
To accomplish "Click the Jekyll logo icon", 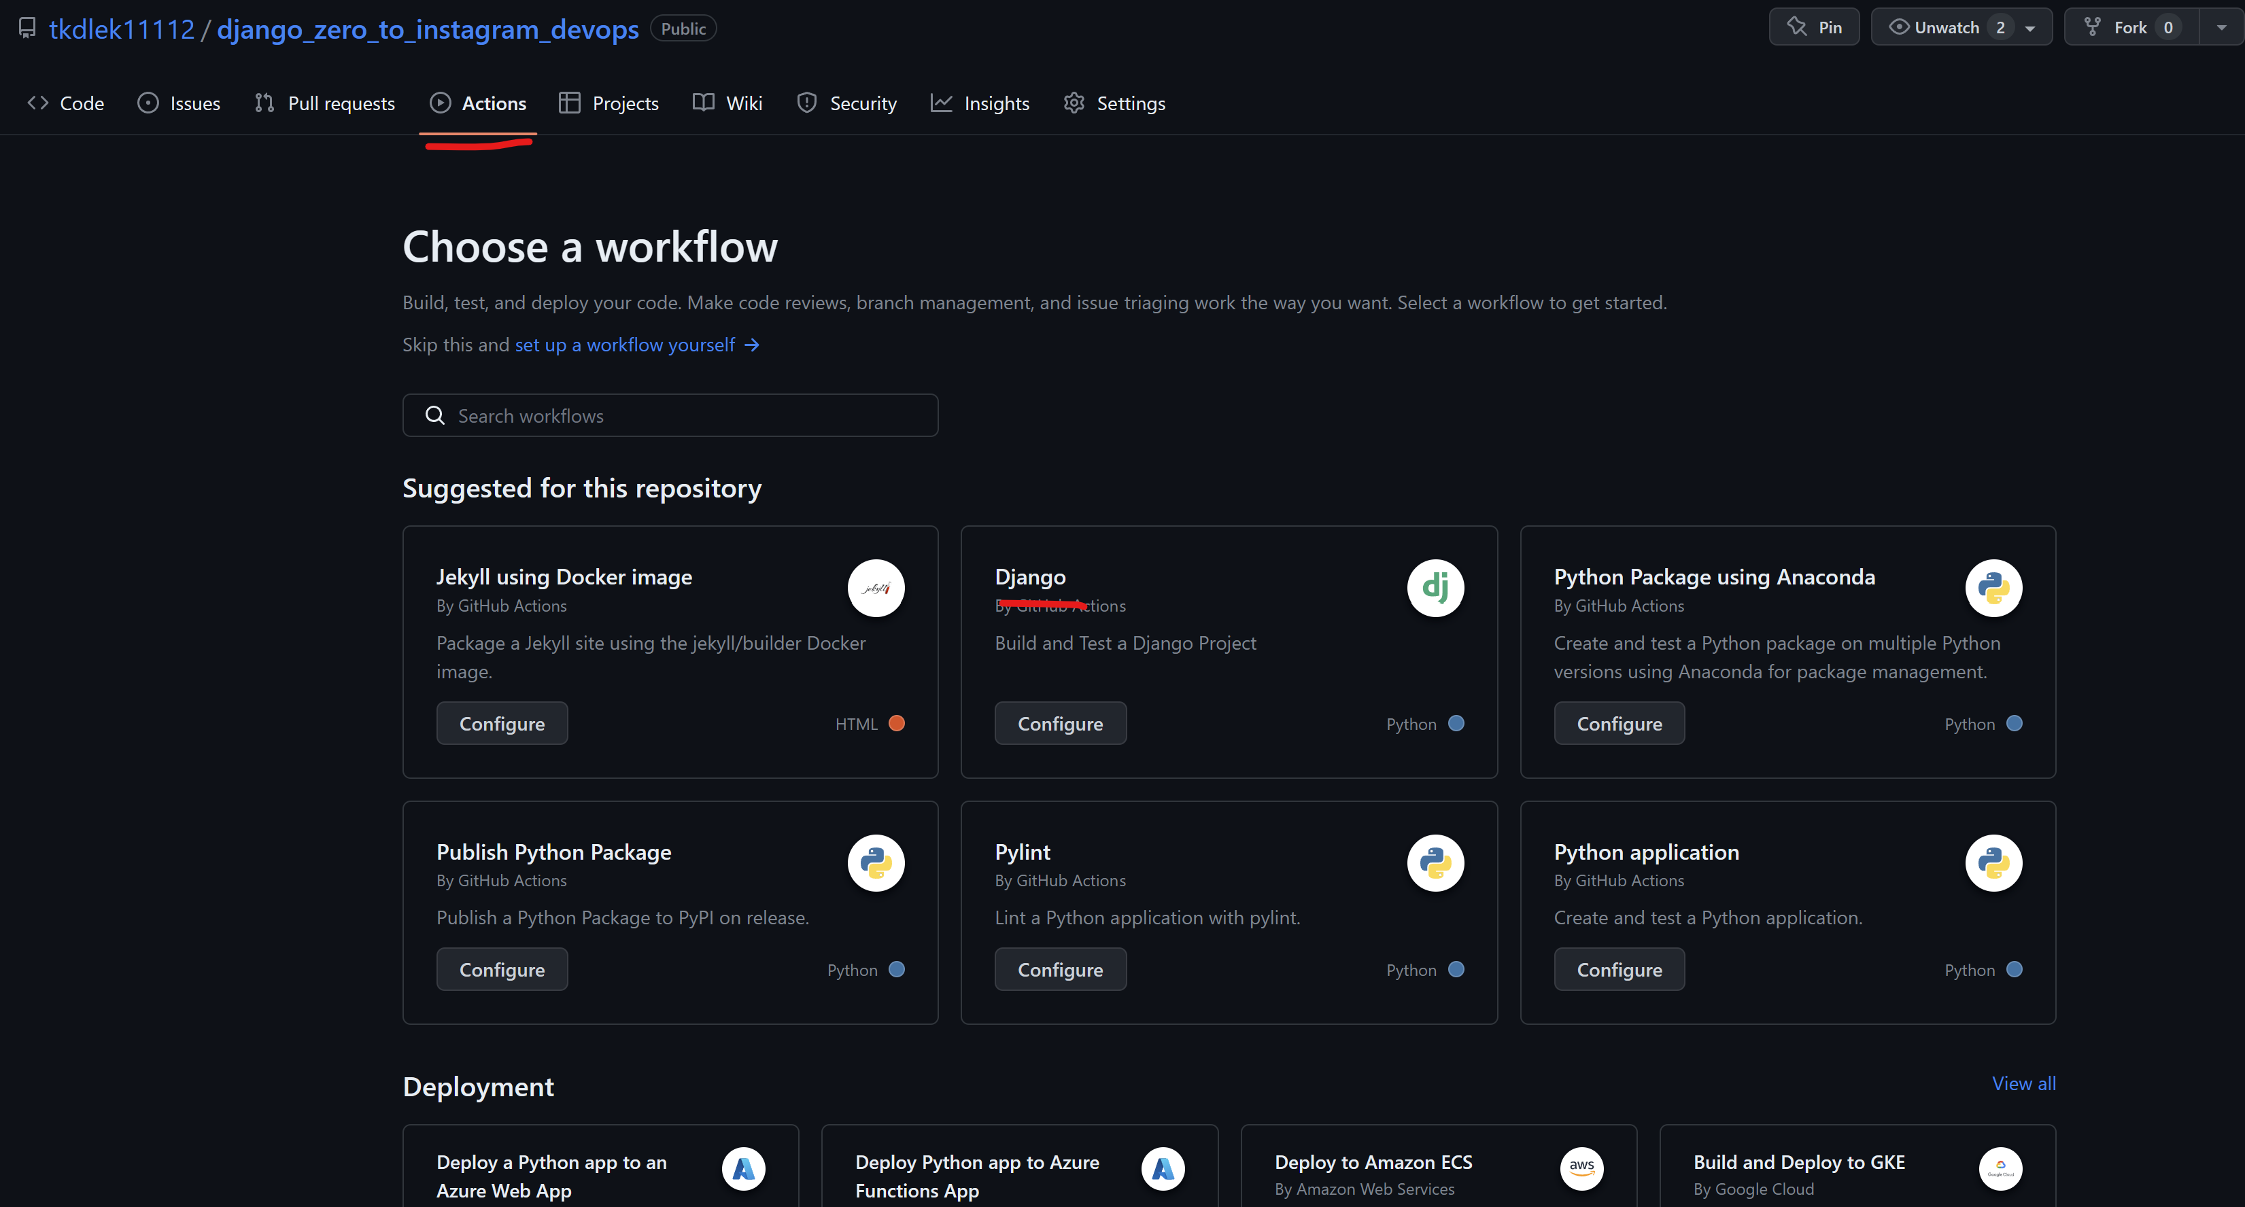I will (876, 588).
